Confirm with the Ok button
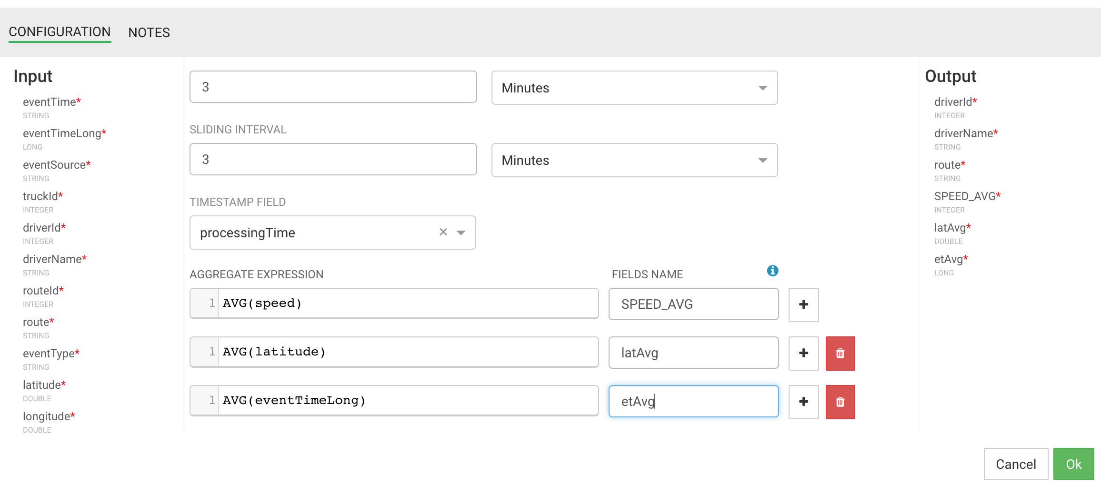Image resolution: width=1101 pixels, height=486 pixels. (1073, 464)
